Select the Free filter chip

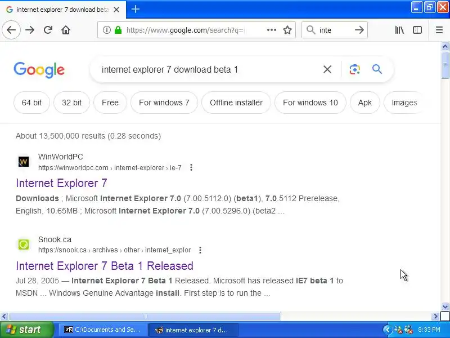coord(110,103)
